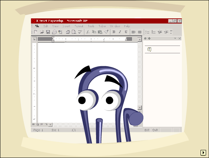Click the Paste clipboard icon

[x=100, y=32]
